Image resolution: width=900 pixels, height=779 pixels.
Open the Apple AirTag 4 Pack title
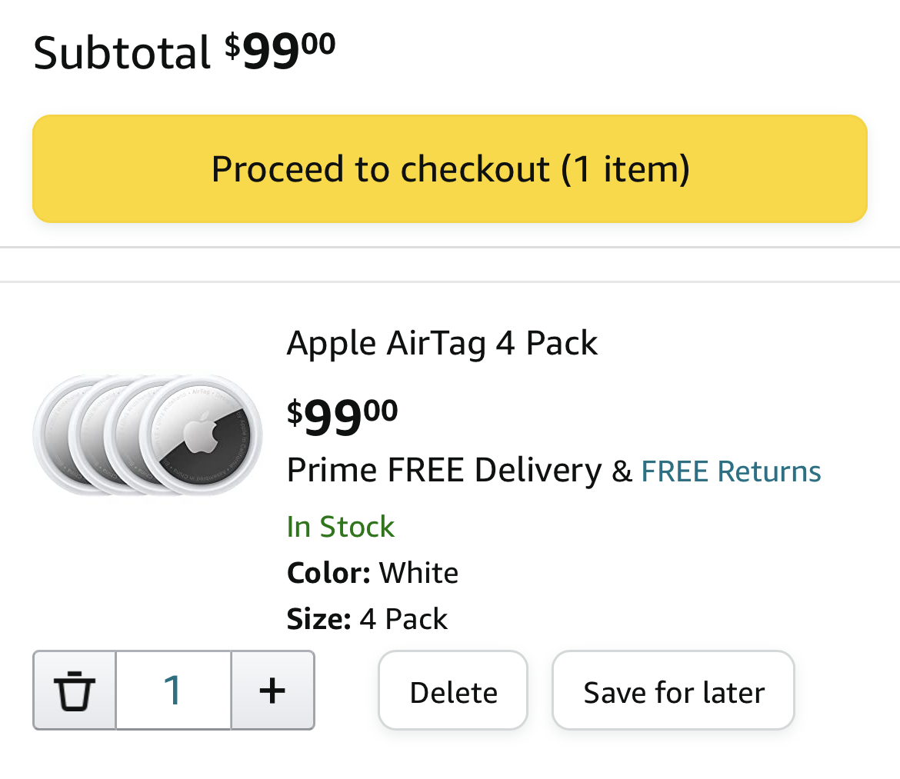point(442,343)
